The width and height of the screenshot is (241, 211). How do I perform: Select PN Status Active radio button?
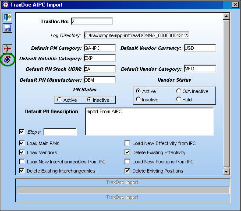[x=59, y=100]
